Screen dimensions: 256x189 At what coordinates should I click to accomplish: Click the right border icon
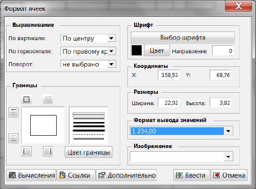48,151
